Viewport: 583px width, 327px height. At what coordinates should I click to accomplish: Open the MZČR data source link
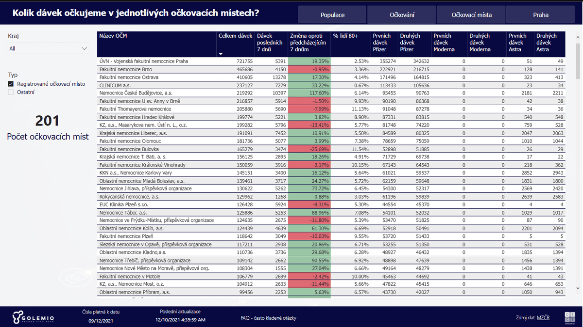[543, 318]
